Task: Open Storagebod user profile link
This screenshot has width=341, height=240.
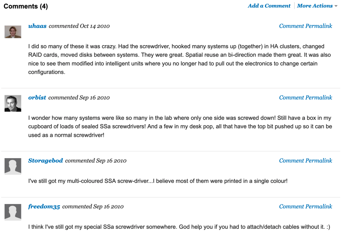Action: tap(45, 160)
